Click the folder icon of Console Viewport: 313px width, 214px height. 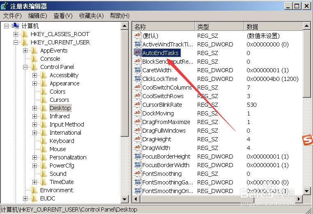coord(34,59)
